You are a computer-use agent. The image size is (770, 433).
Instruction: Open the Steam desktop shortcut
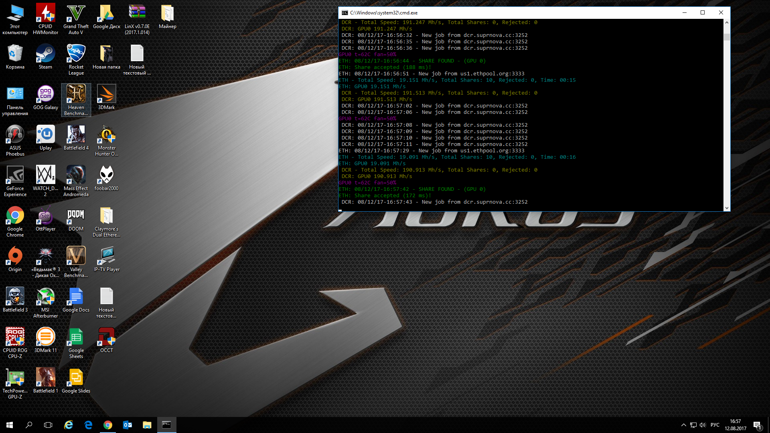tap(45, 55)
